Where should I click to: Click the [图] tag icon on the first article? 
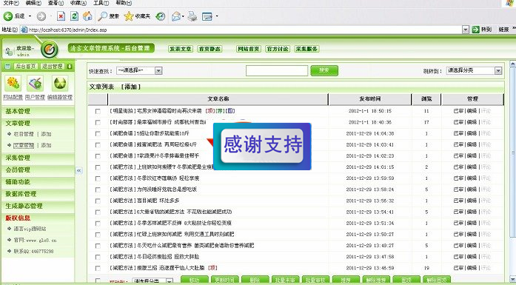(x=231, y=111)
